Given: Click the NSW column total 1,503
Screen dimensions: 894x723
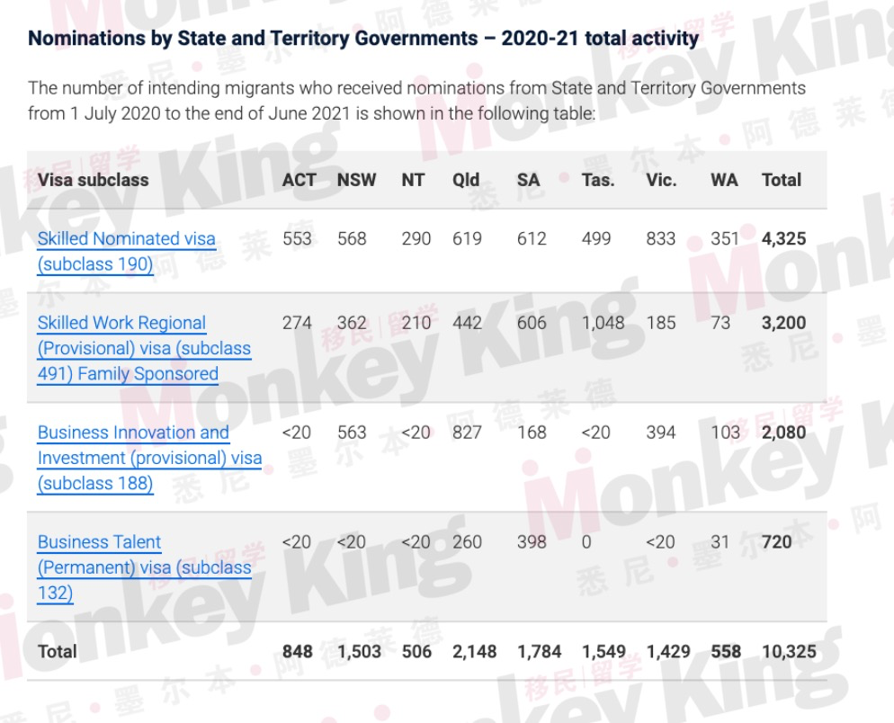Looking at the screenshot, I should [359, 651].
